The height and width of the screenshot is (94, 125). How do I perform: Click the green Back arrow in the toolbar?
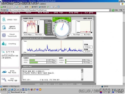click(x=1, y=7)
